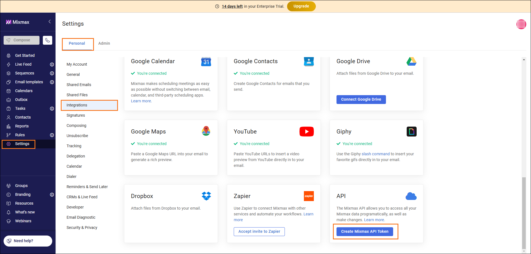The height and width of the screenshot is (254, 531).
Task: Open Dialer settings
Action: 72,177
